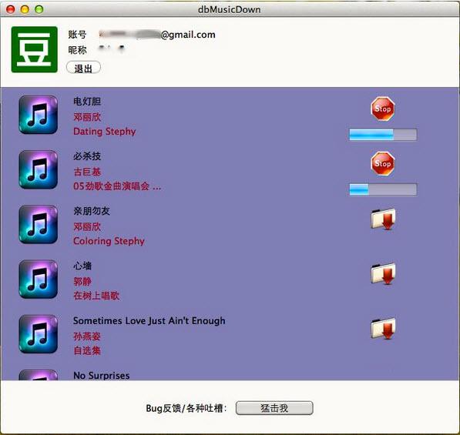Click the 账号 label
The height and width of the screenshot is (435, 460).
pos(77,35)
